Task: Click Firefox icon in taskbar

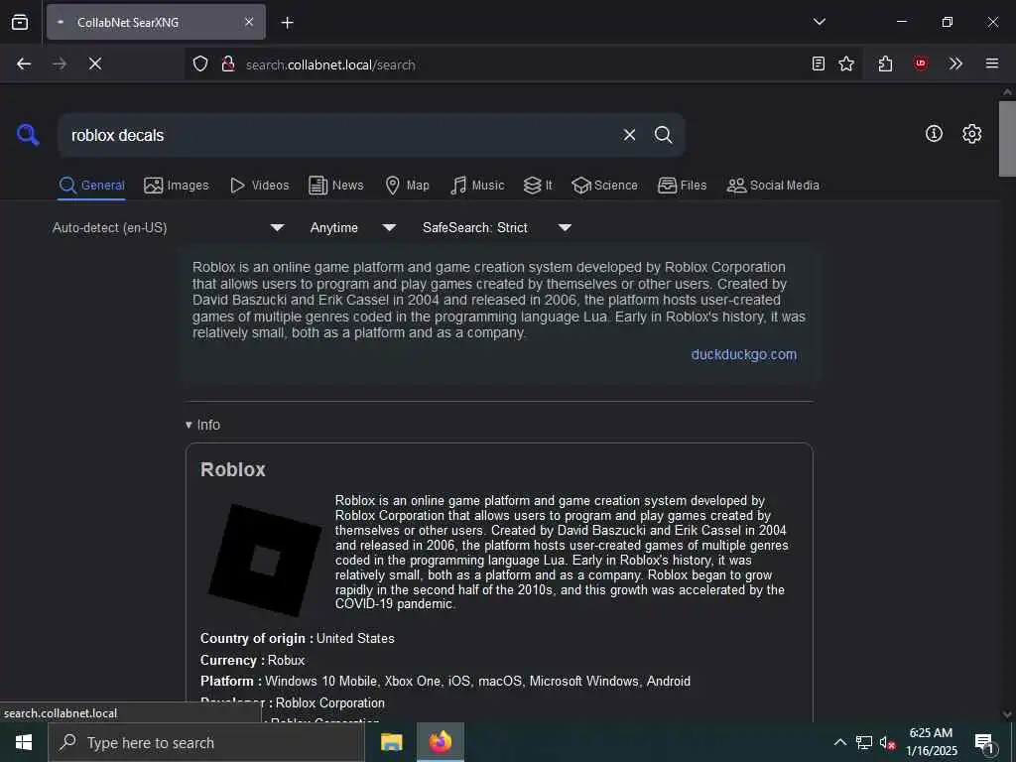Action: coord(440,742)
